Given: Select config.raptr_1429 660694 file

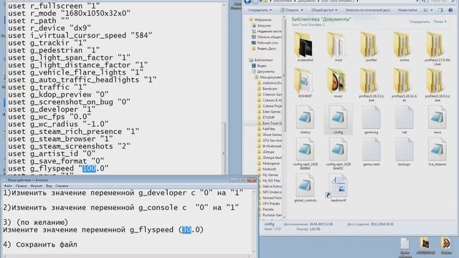Looking at the screenshot, I should point(305,154).
